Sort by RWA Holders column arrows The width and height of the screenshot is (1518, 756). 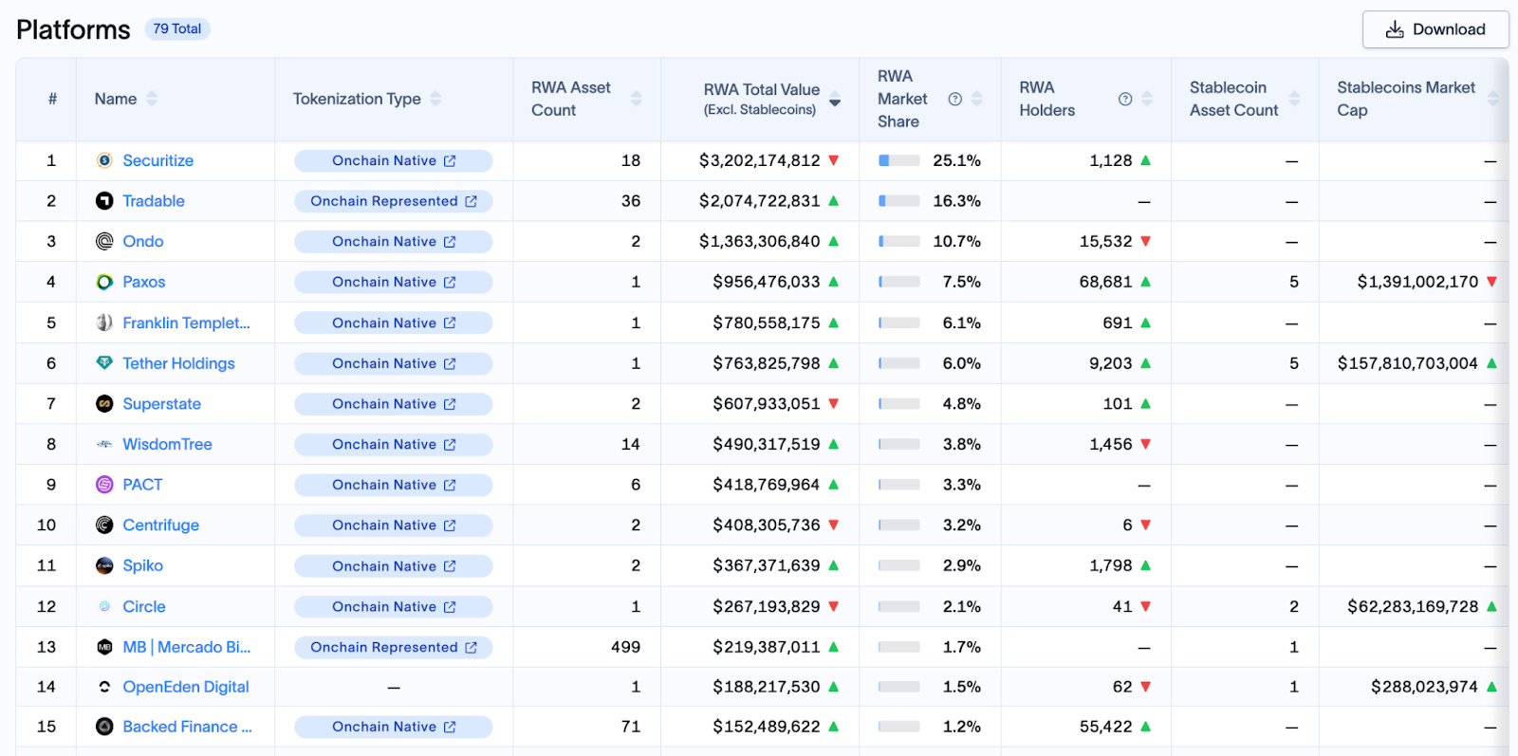pyautogui.click(x=1147, y=99)
